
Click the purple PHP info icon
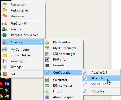click(x=47, y=60)
